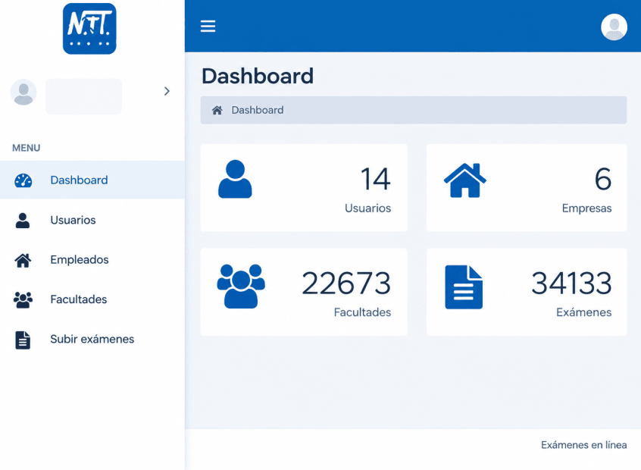Image resolution: width=641 pixels, height=470 pixels.
Task: Click the document icon on Exámenes card
Action: (464, 287)
